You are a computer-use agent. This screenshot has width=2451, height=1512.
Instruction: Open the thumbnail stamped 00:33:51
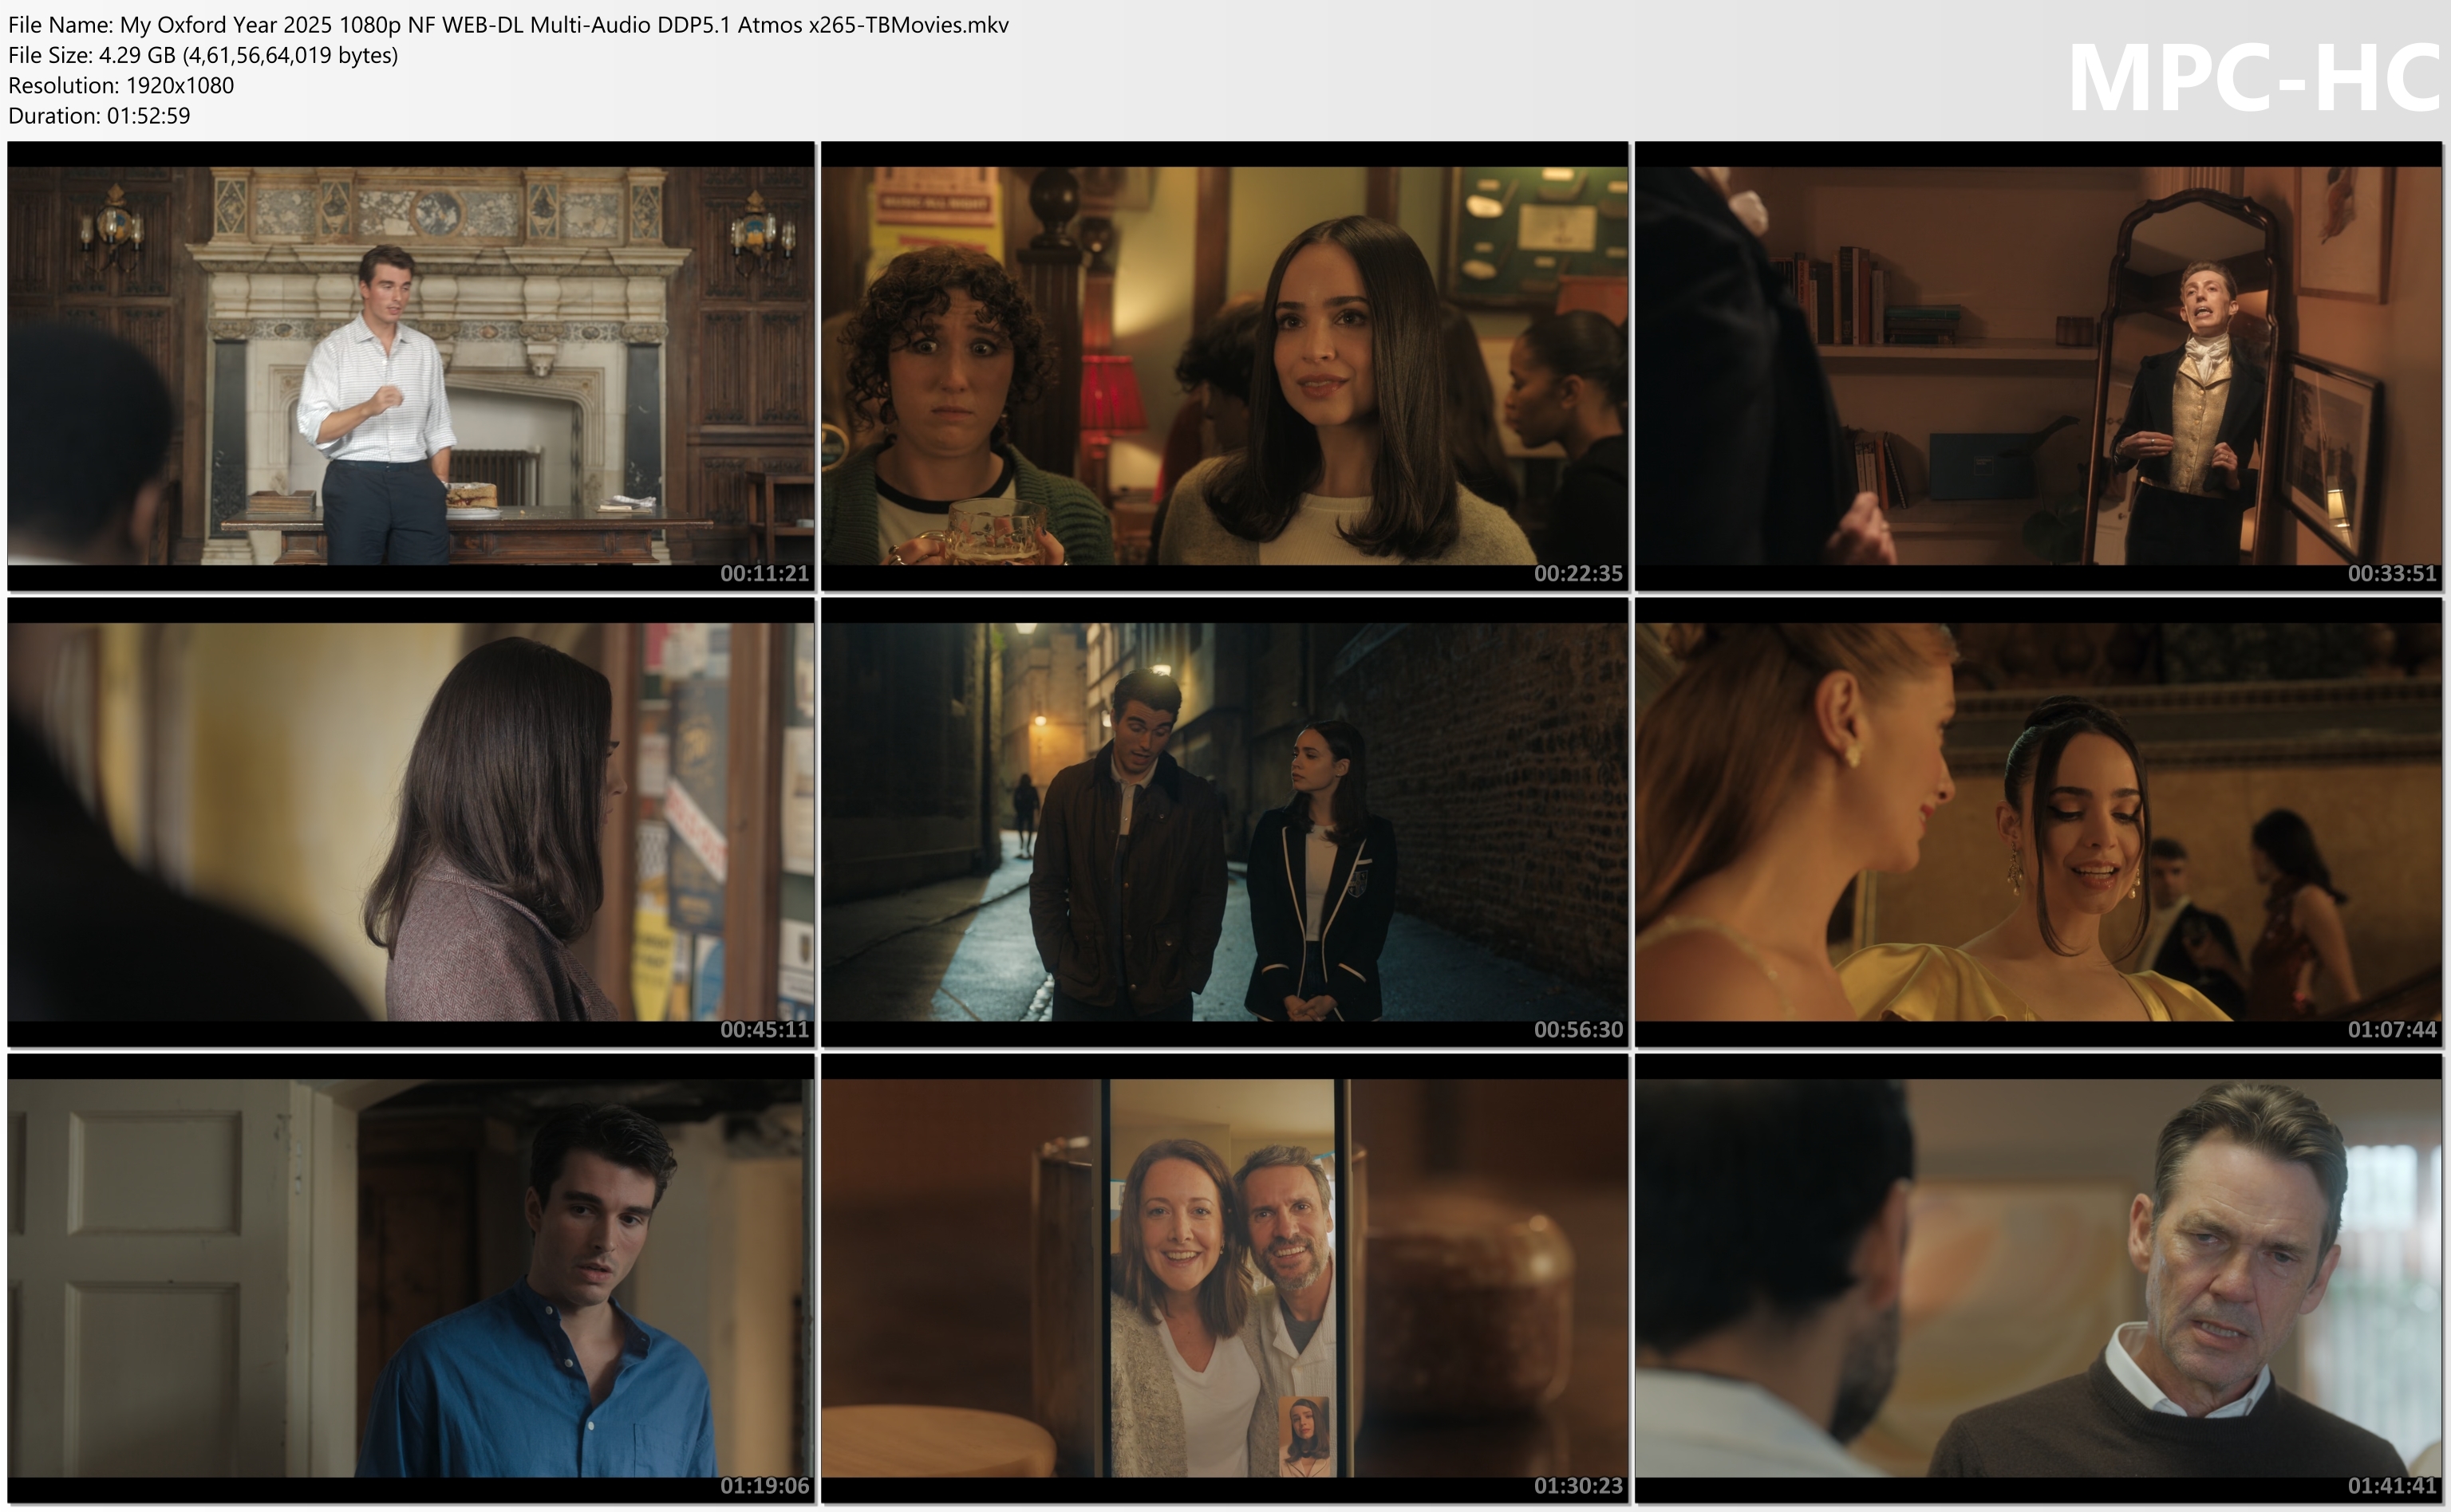[x=2039, y=365]
